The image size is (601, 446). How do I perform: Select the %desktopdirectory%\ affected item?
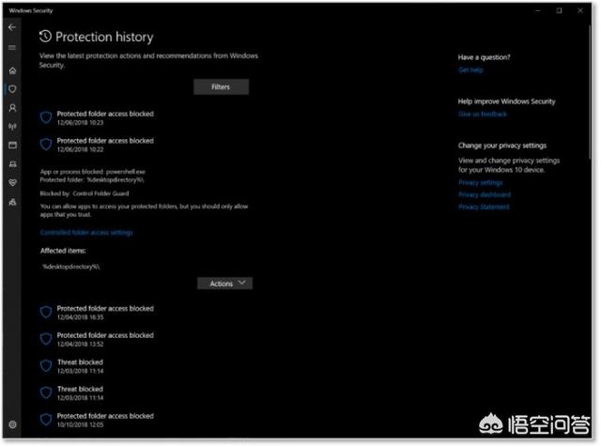tap(71, 267)
